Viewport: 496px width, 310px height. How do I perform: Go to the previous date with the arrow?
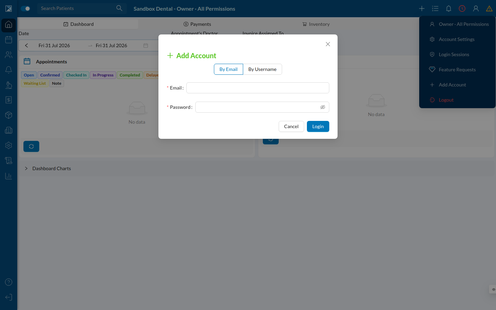point(27,45)
